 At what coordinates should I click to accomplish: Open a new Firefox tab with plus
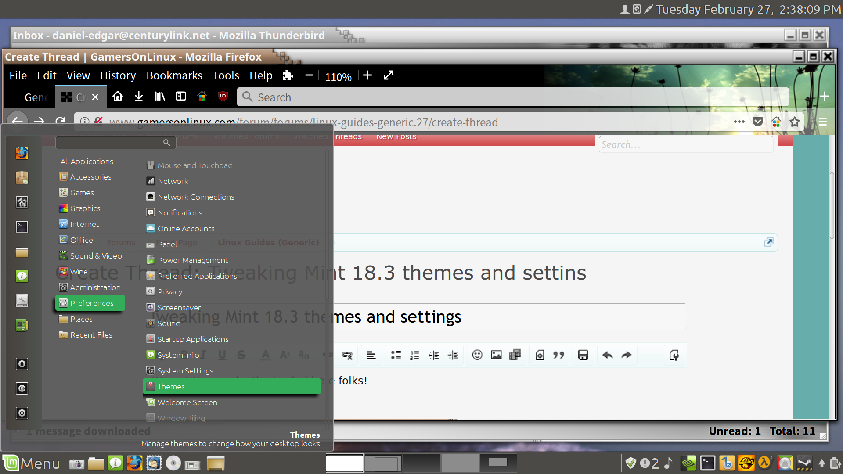825,97
